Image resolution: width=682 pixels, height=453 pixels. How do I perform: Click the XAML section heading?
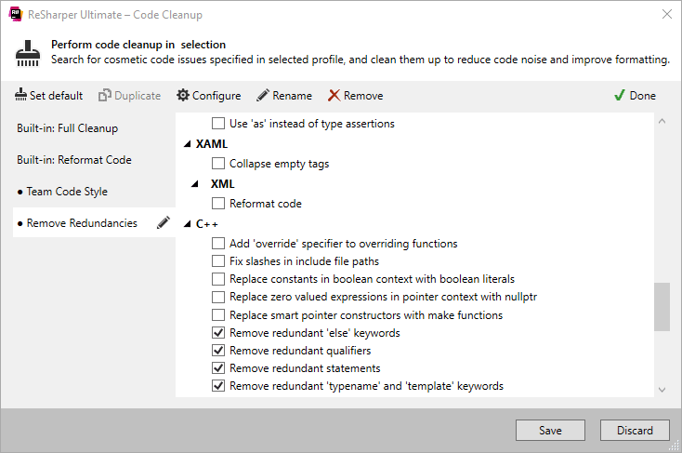pyautogui.click(x=212, y=144)
